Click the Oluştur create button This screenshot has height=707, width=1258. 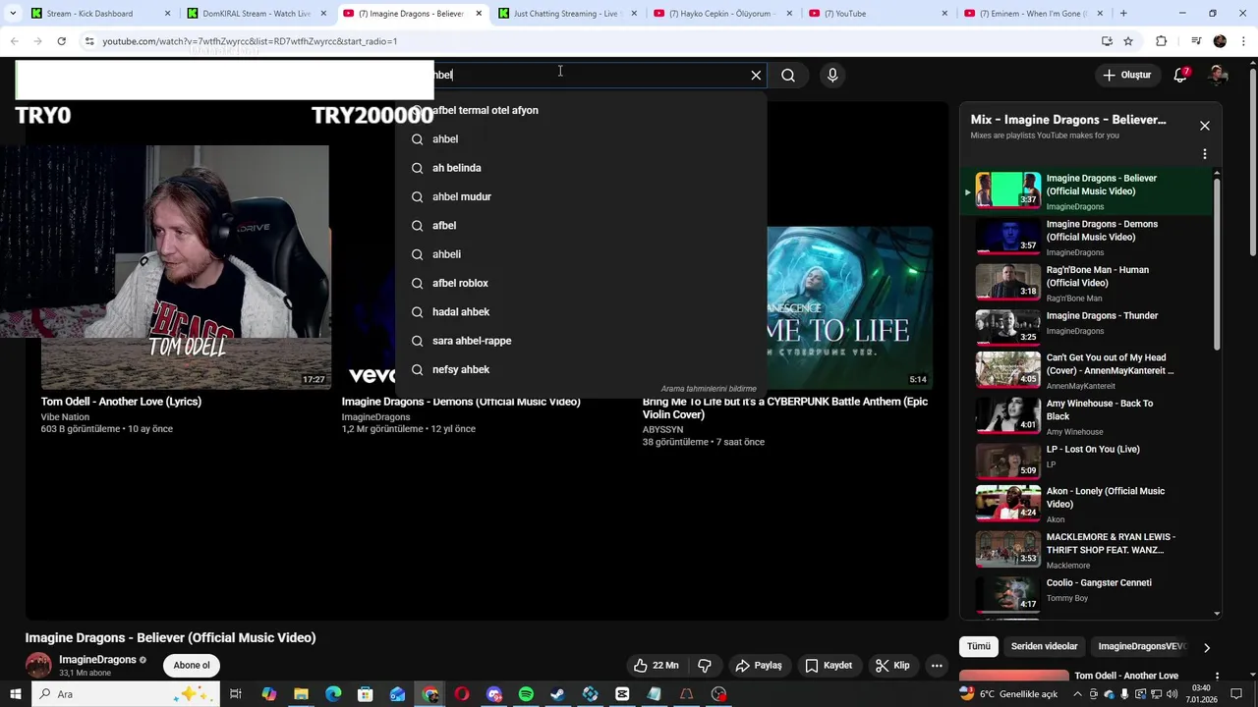click(x=1126, y=75)
